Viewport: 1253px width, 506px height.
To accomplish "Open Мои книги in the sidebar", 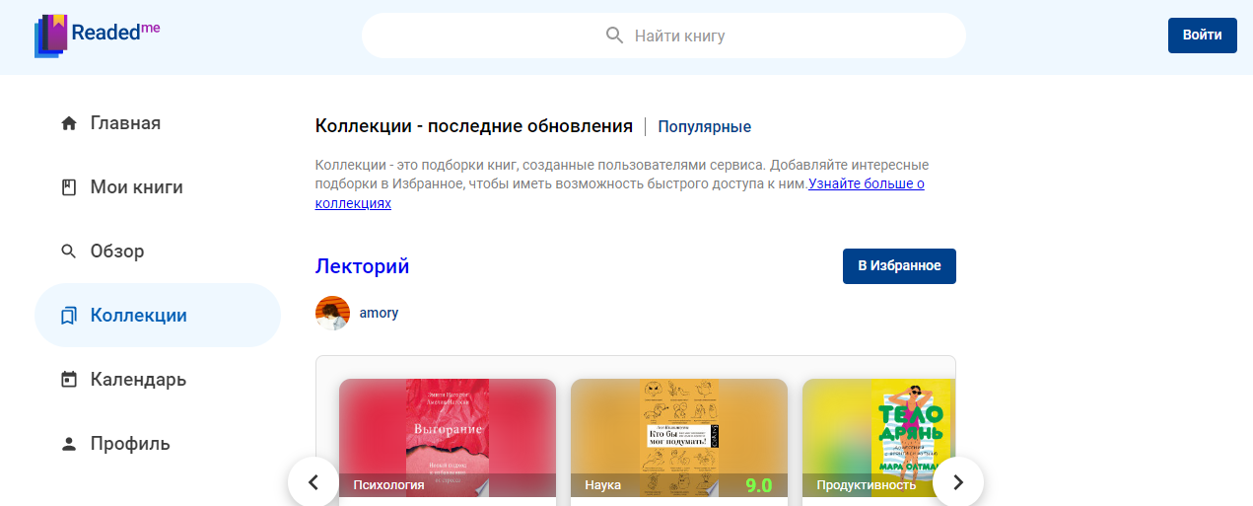I will [x=158, y=187].
